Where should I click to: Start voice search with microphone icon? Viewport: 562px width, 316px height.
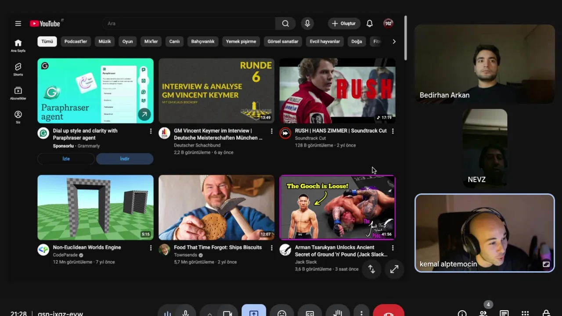pos(307,23)
